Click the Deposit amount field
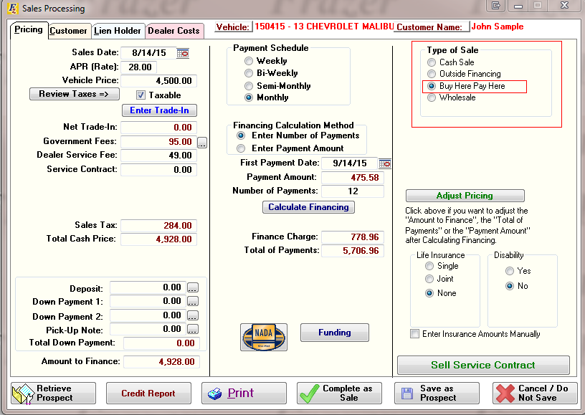 [148, 287]
